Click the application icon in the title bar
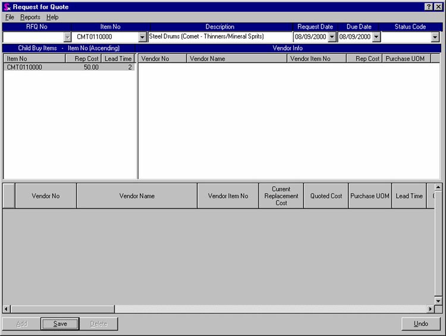This screenshot has height=336, width=446. point(7,7)
